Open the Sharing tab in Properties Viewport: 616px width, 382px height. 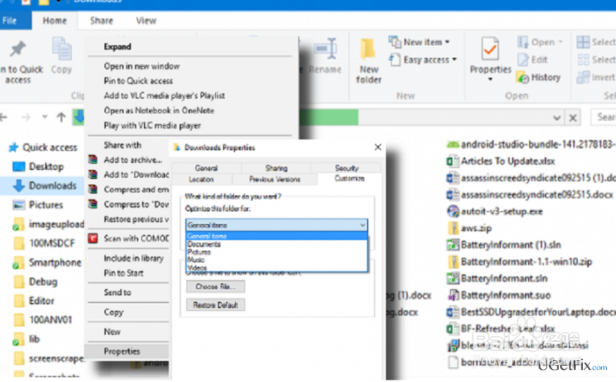[277, 168]
